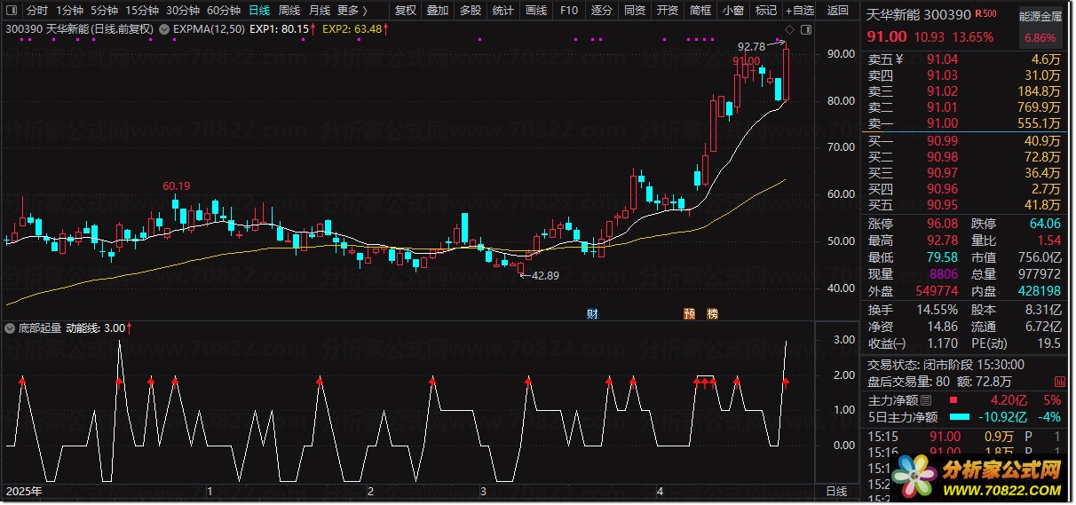This screenshot has height=505, width=1076.
Task: Click the 涨停 price 96.08
Action: point(943,224)
